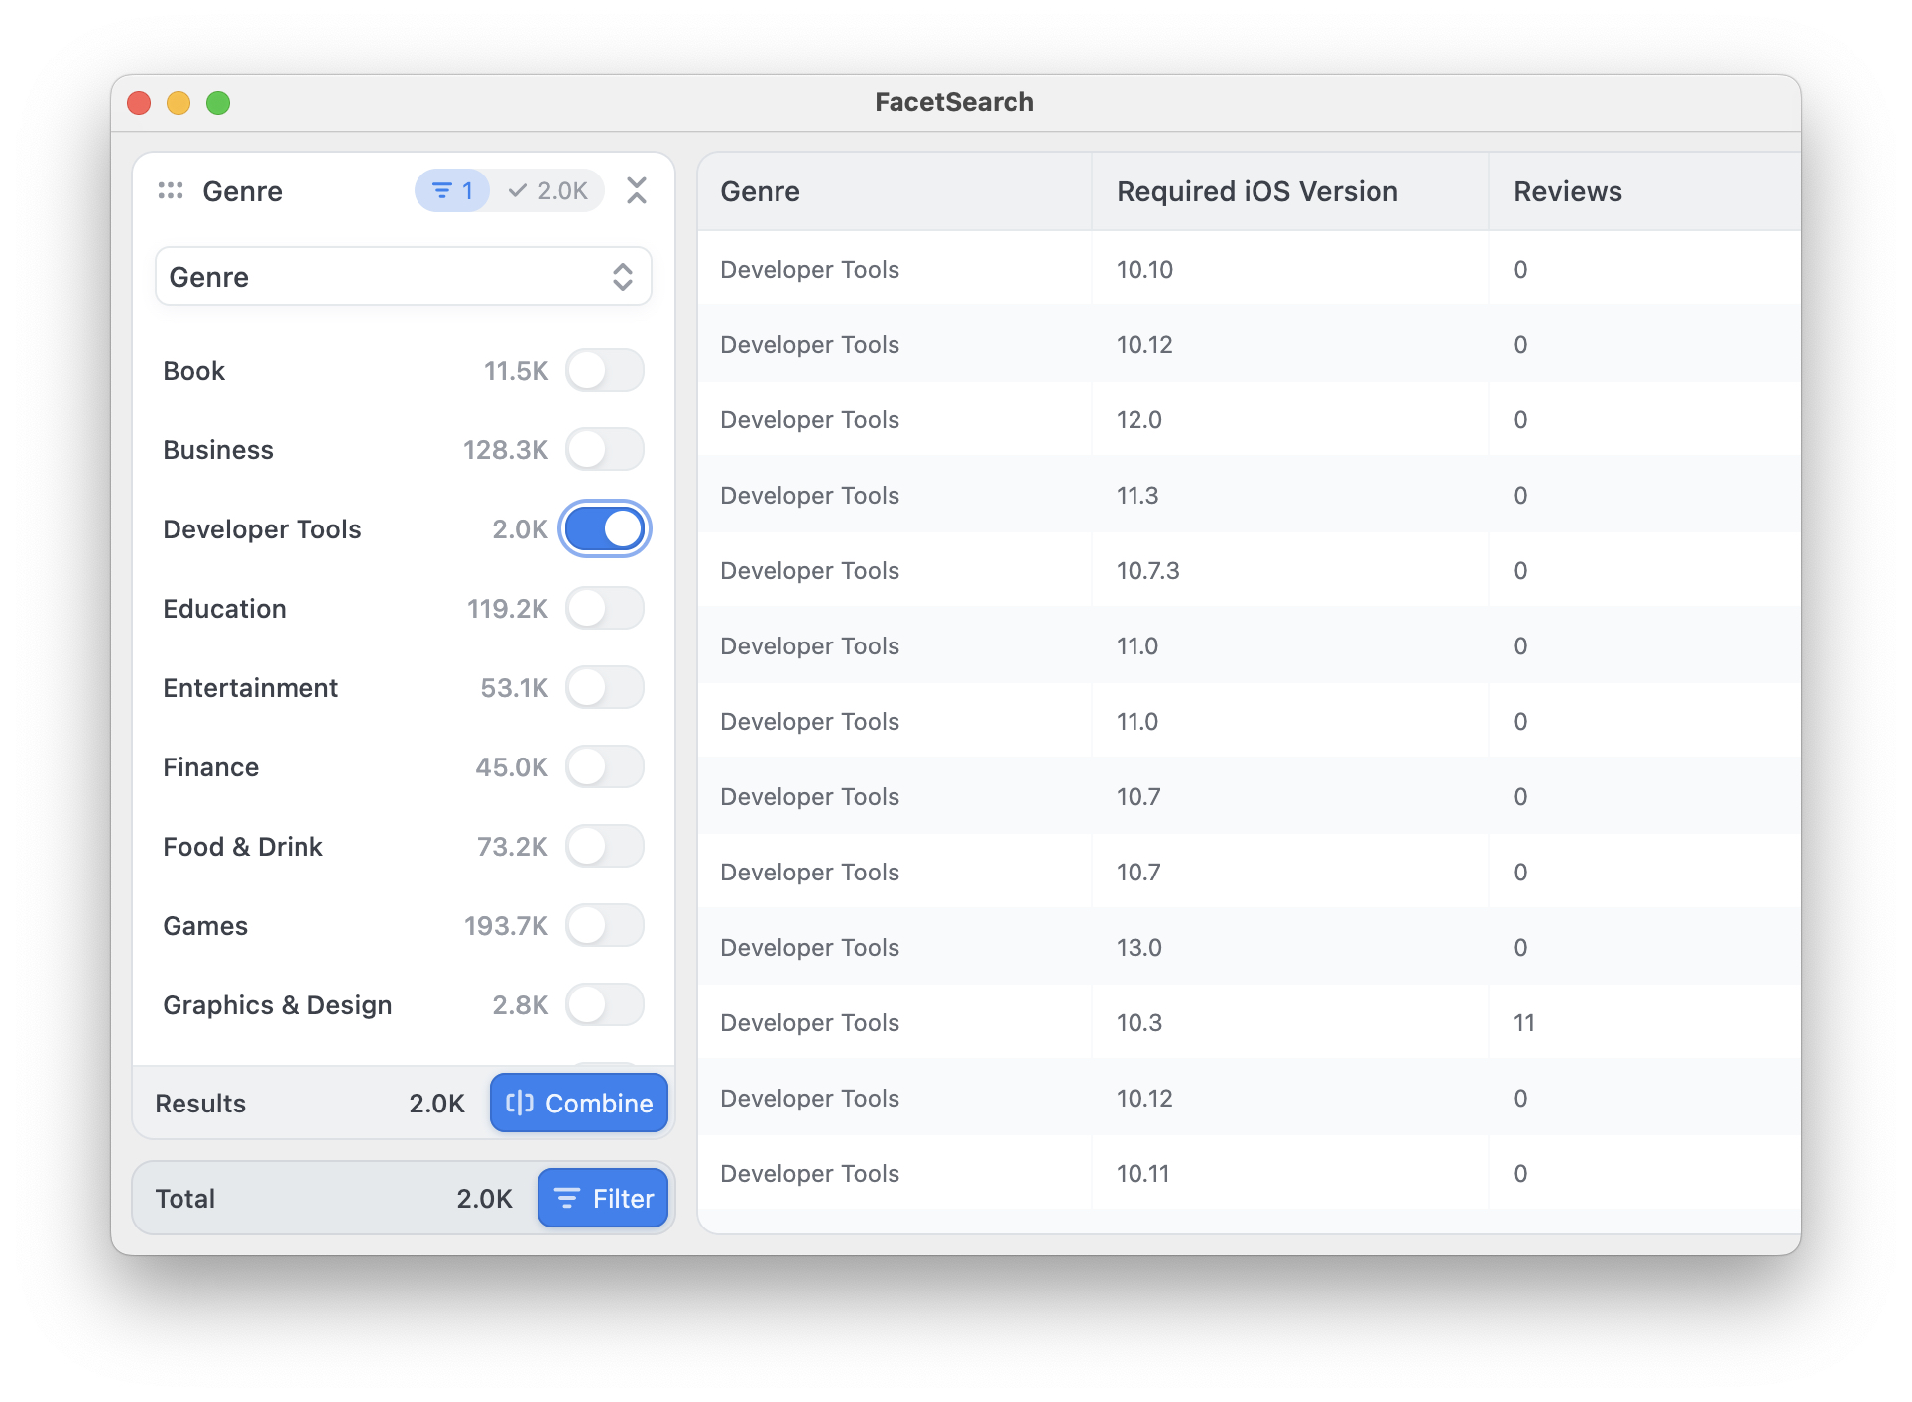The height and width of the screenshot is (1402, 1912).
Task: Click the filter count badge showing 1
Action: 452,191
